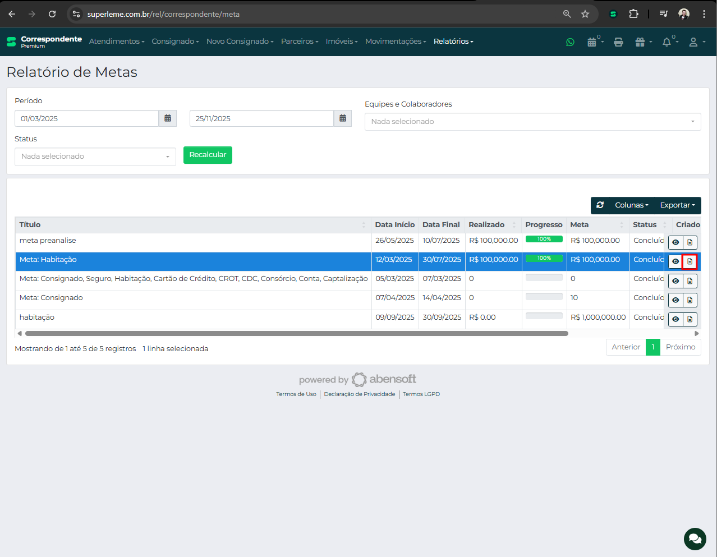The width and height of the screenshot is (717, 557).
Task: Open Declaração de Privacidade link
Action: tap(359, 394)
